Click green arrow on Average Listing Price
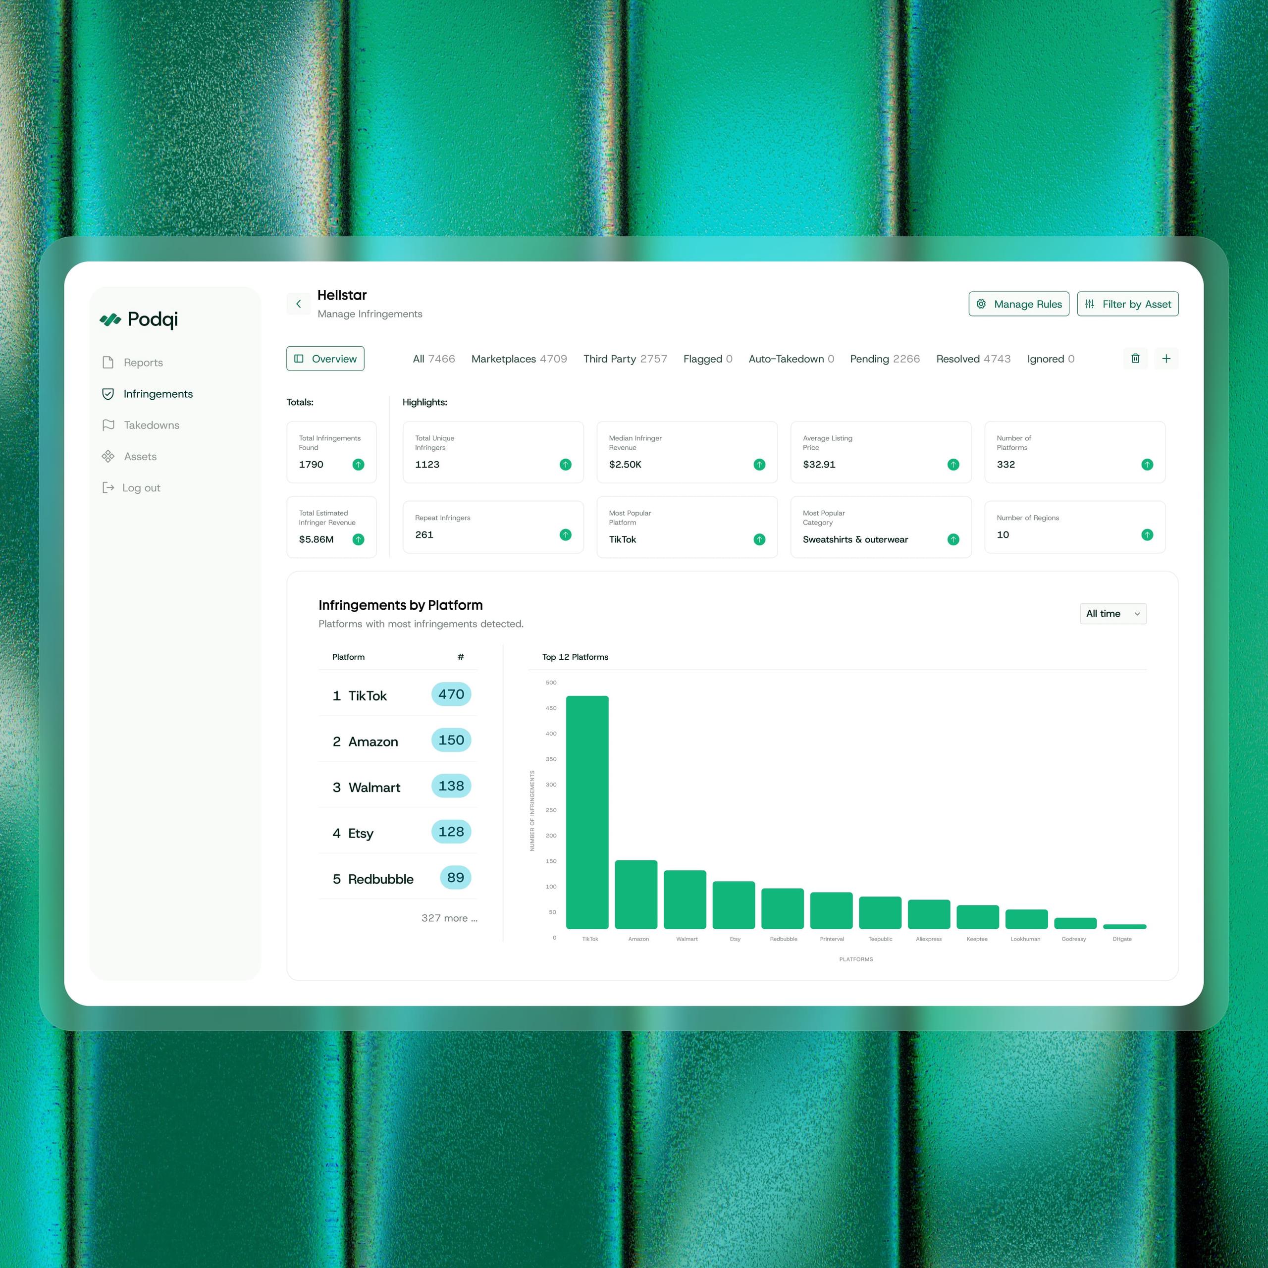The image size is (1268, 1268). 953,465
